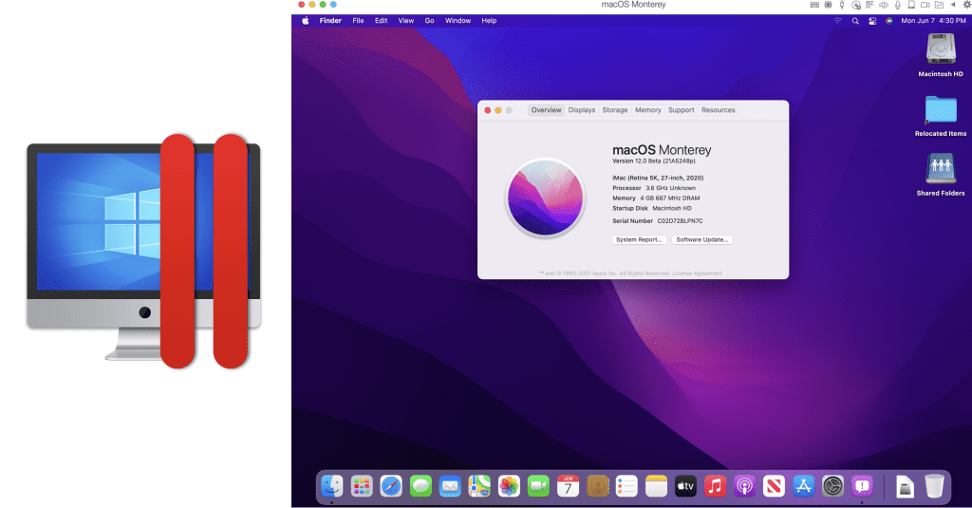Click Parallels shared folder icon
This screenshot has width=972, height=508.
(x=939, y=5)
